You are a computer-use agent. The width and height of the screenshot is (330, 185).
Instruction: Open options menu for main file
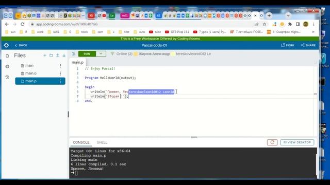pyautogui.click(x=60, y=66)
